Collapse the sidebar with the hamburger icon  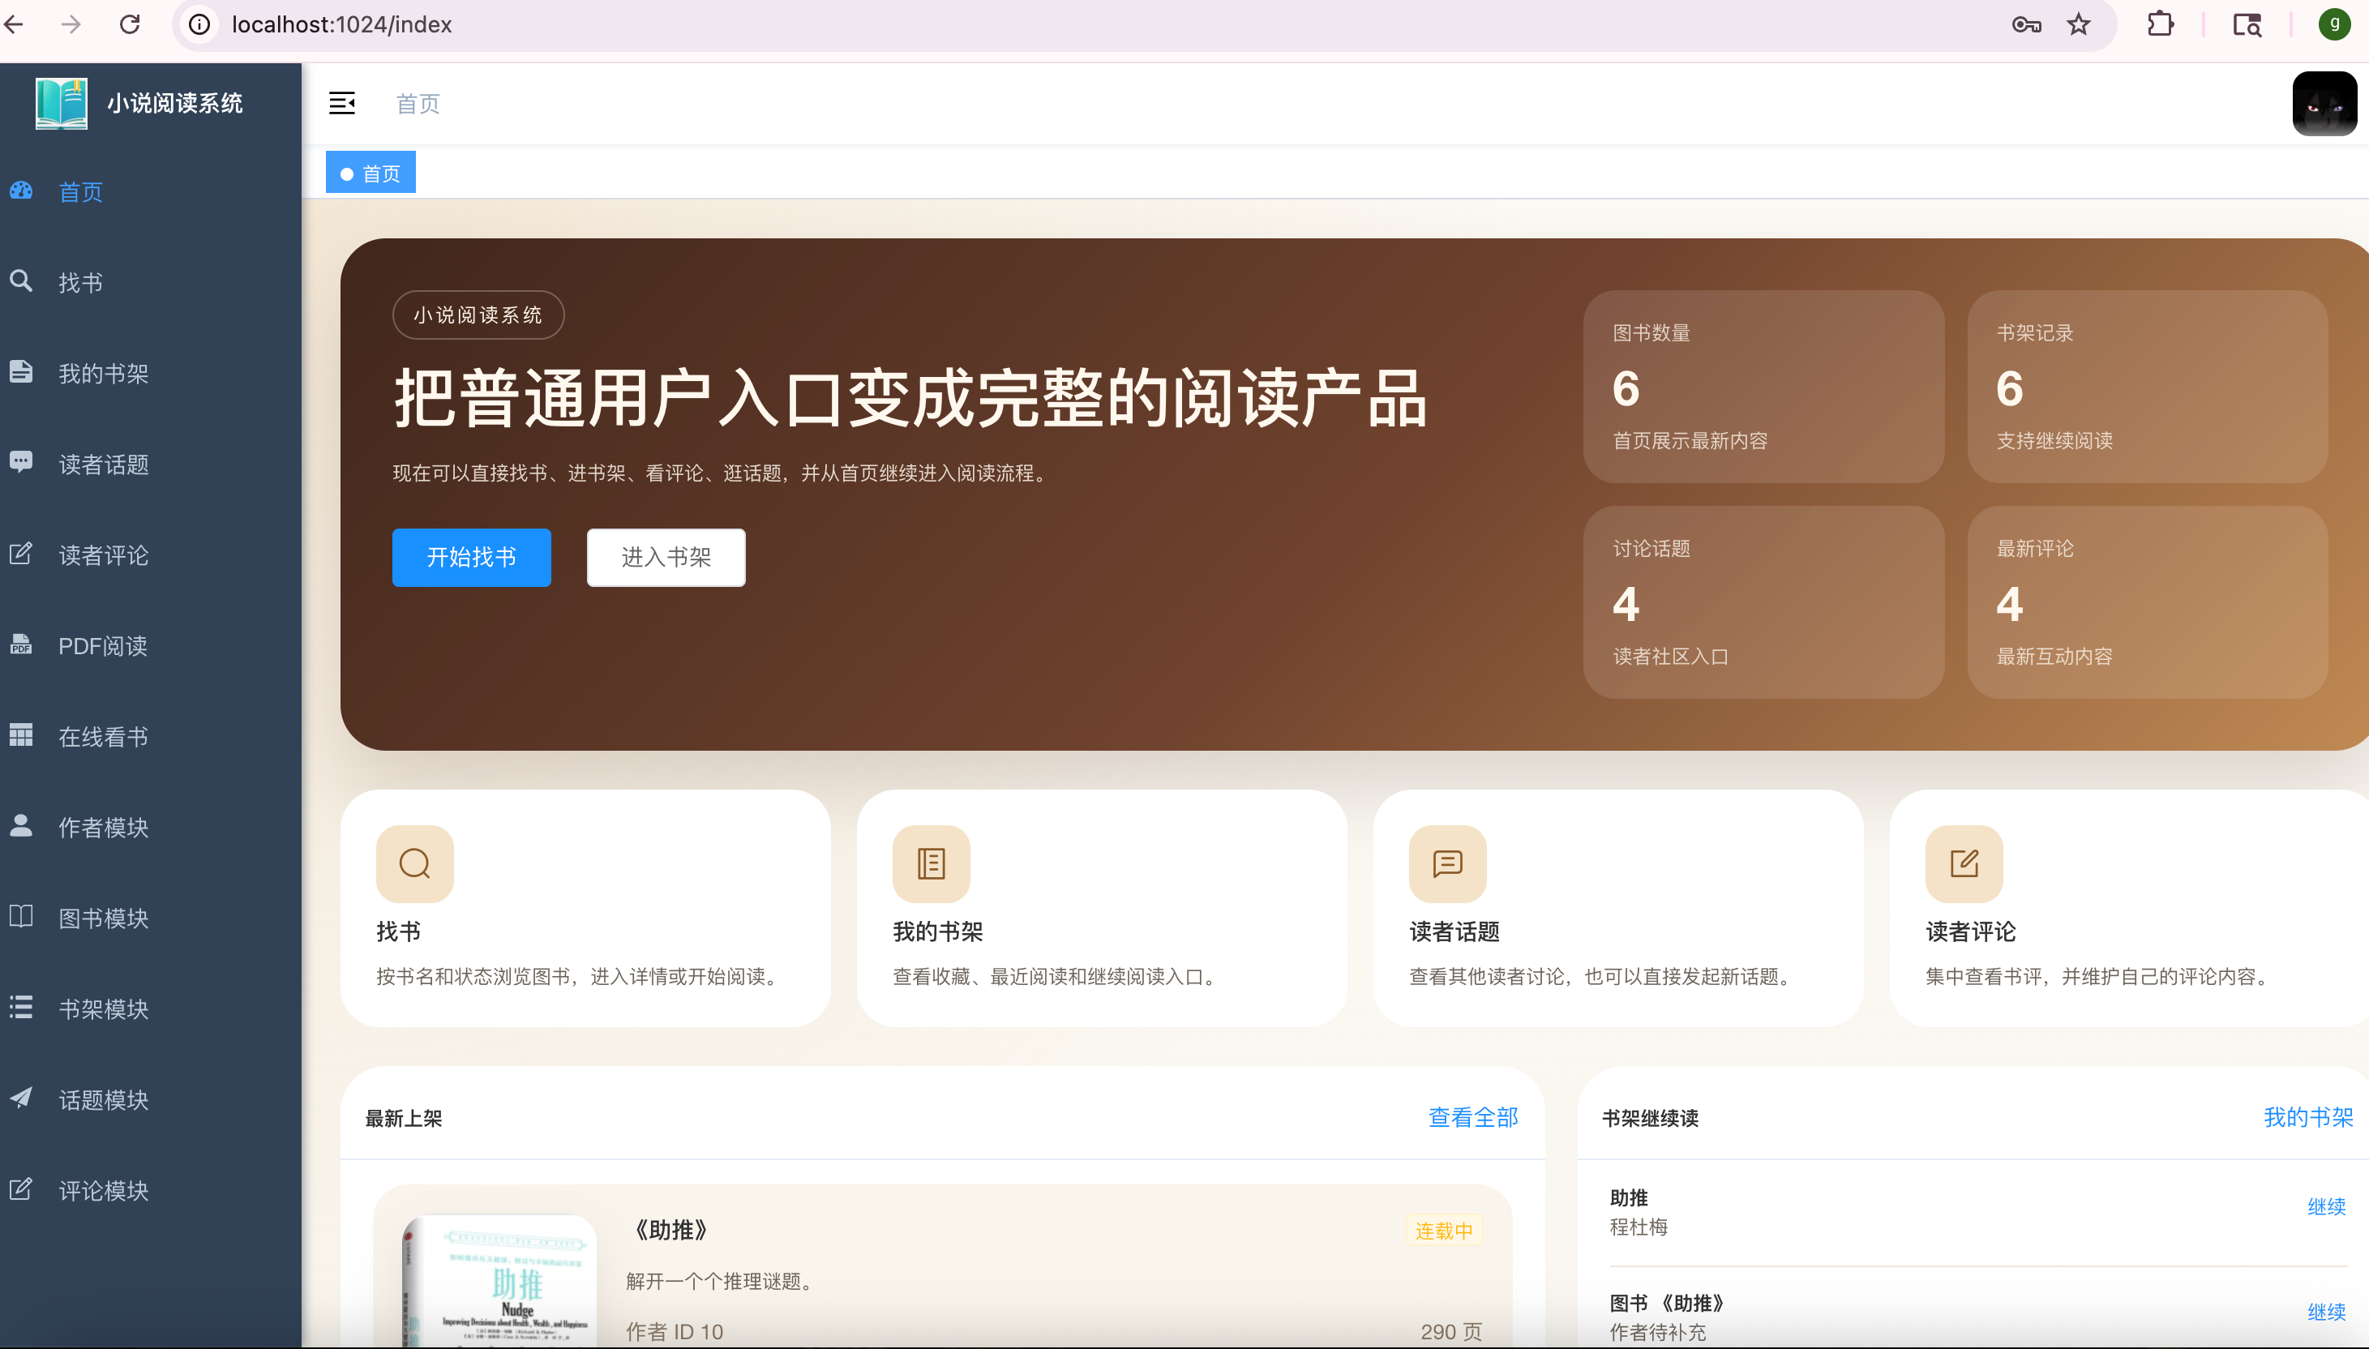[342, 103]
